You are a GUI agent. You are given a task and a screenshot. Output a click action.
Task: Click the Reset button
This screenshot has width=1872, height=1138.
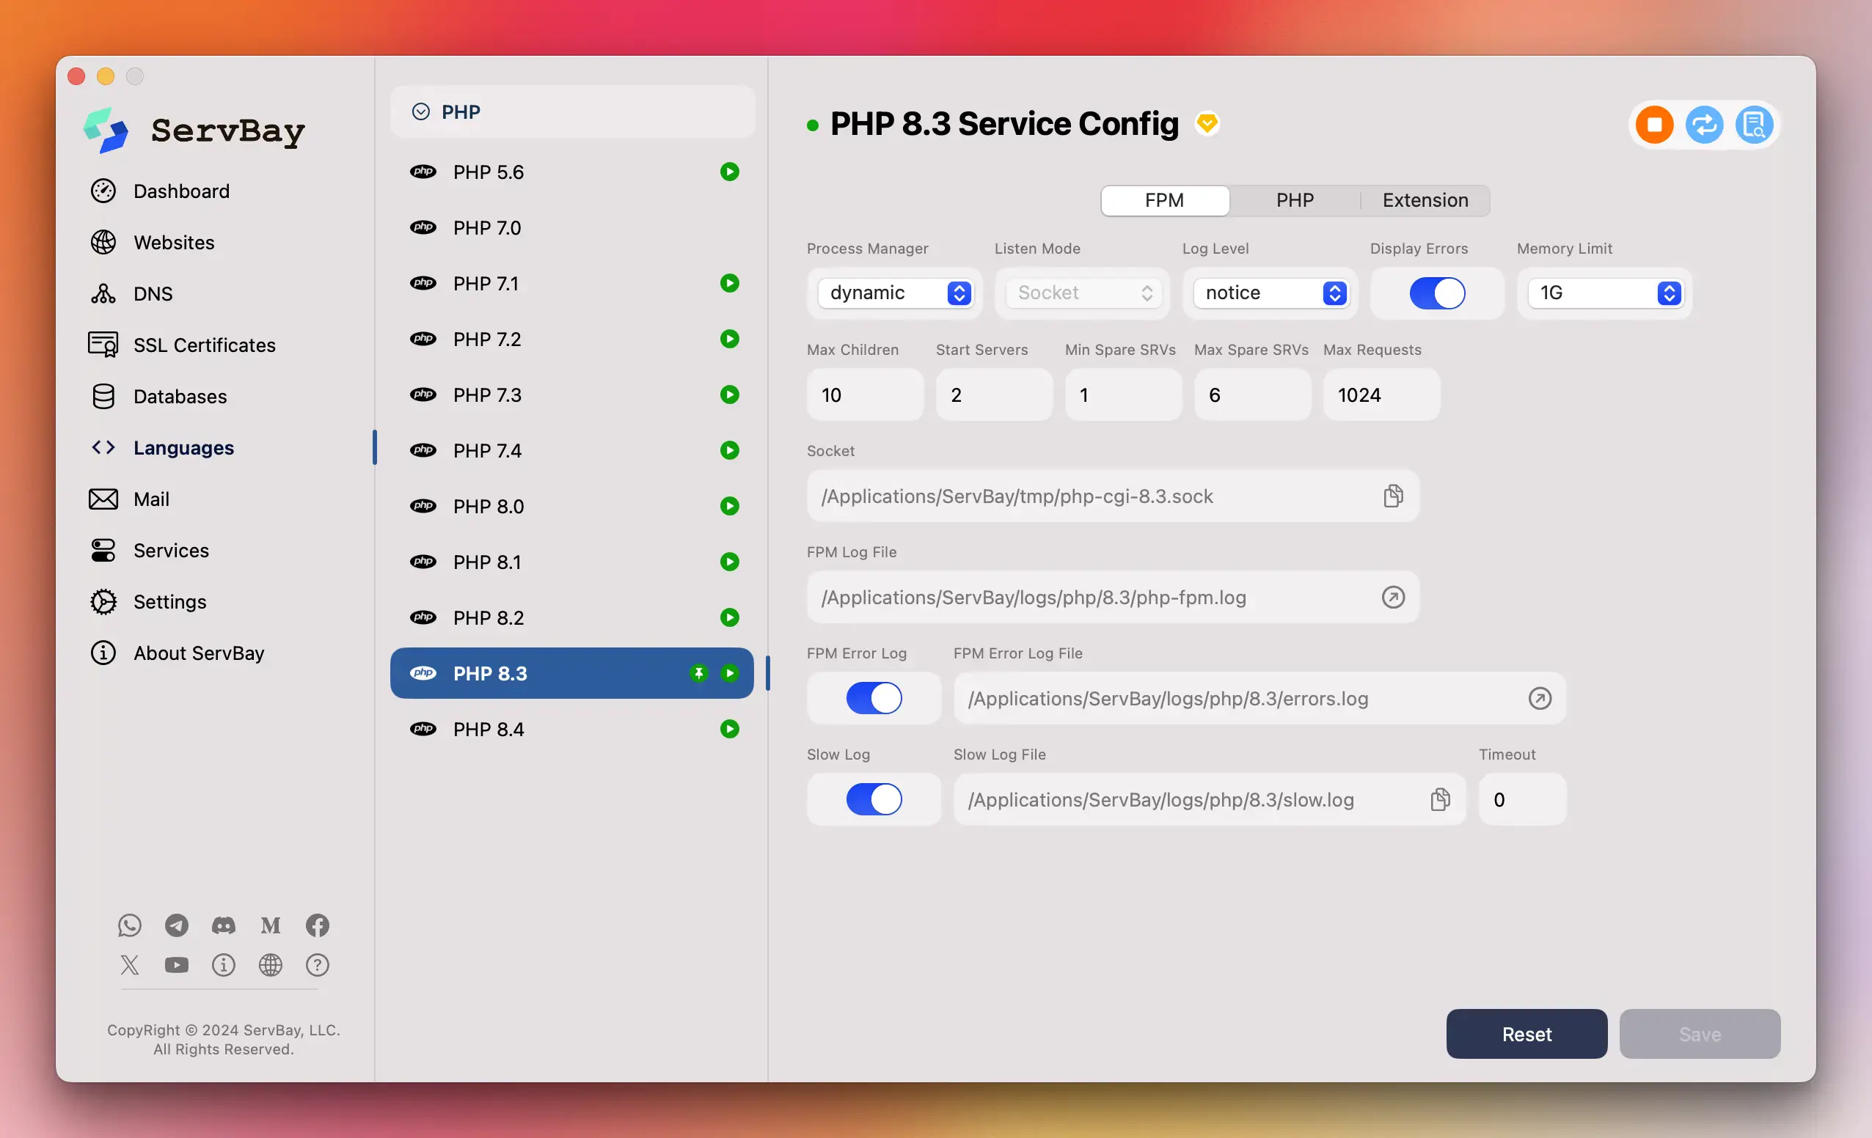[1526, 1032]
